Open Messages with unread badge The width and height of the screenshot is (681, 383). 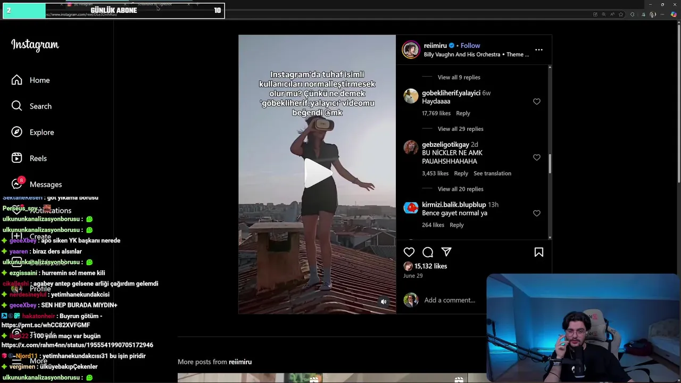[x=36, y=184]
